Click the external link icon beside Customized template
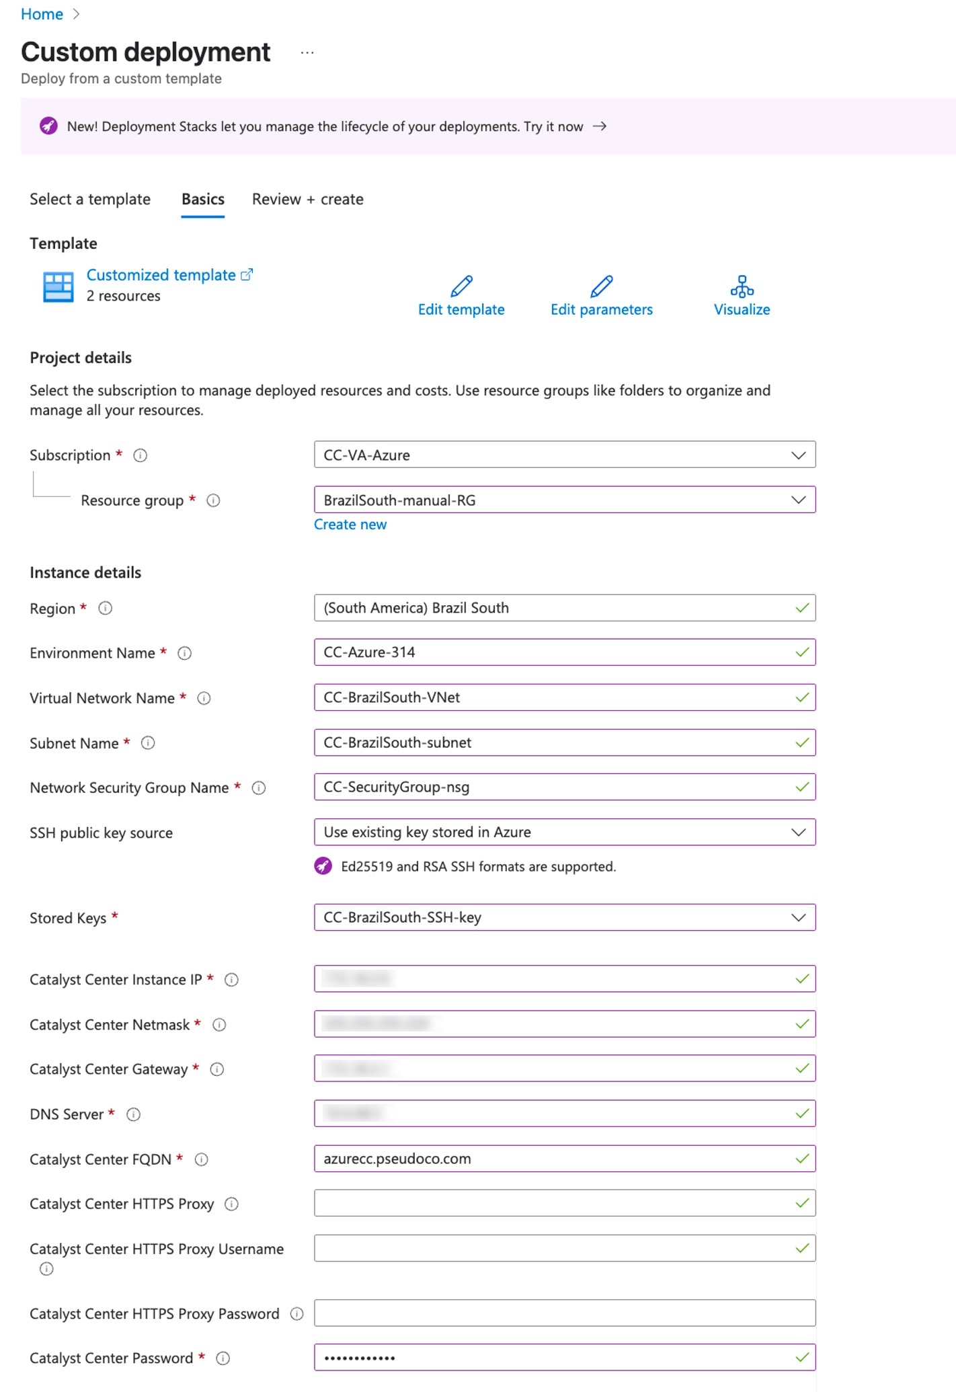This screenshot has height=1392, width=956. tap(246, 274)
